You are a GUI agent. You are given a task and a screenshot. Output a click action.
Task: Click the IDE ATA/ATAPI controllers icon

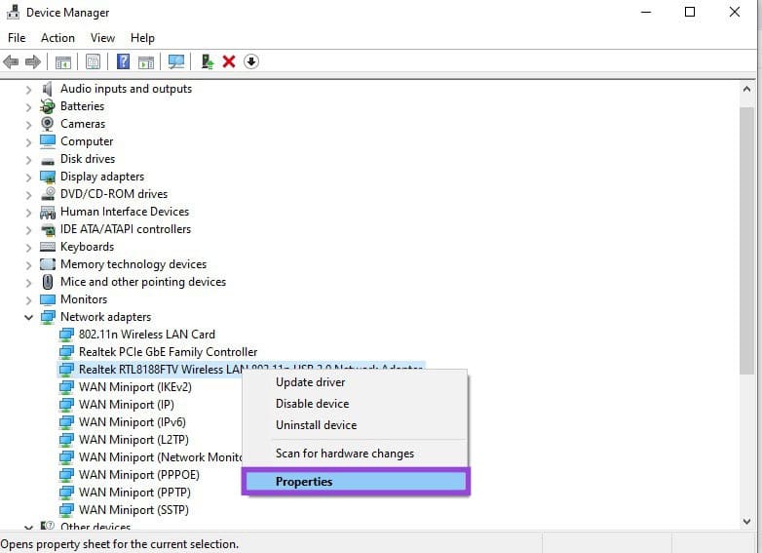(48, 229)
